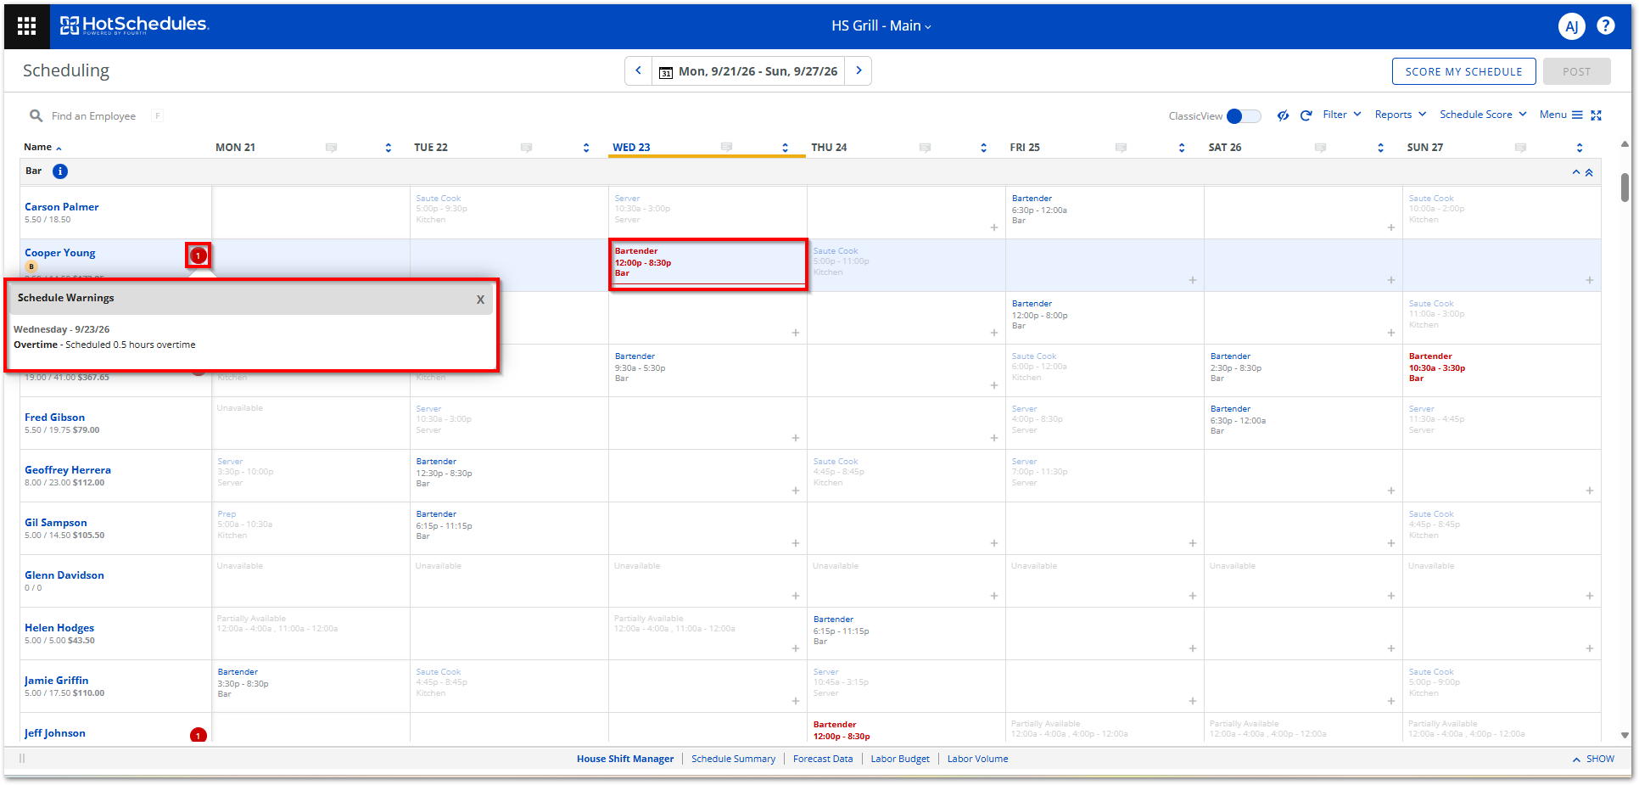Select the Schedule Summary tab
Screen dimensions: 1639x785
733,759
